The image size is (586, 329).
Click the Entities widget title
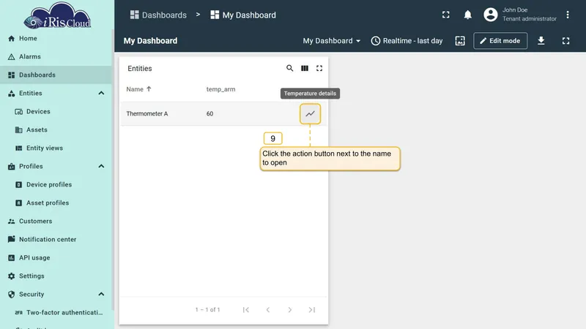point(140,69)
